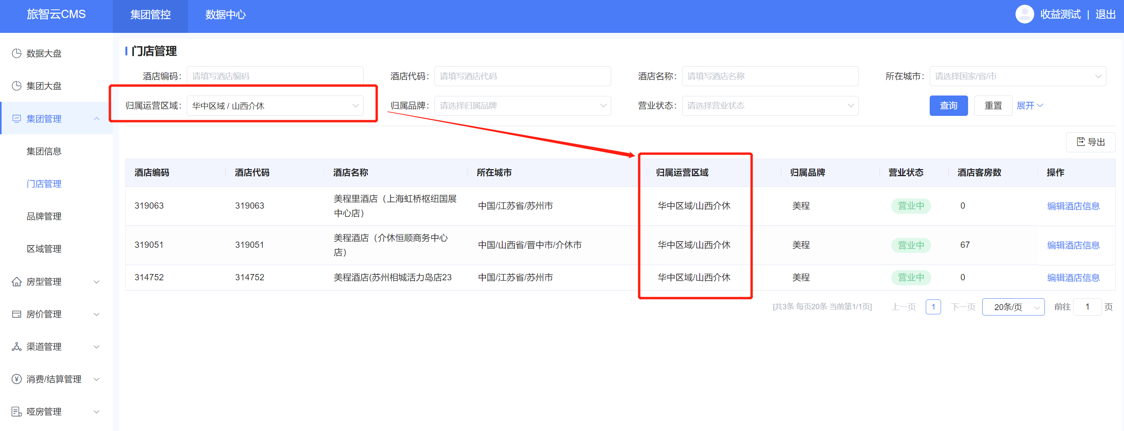
Task: Click 营业中 status tag for 319051
Action: (x=910, y=245)
